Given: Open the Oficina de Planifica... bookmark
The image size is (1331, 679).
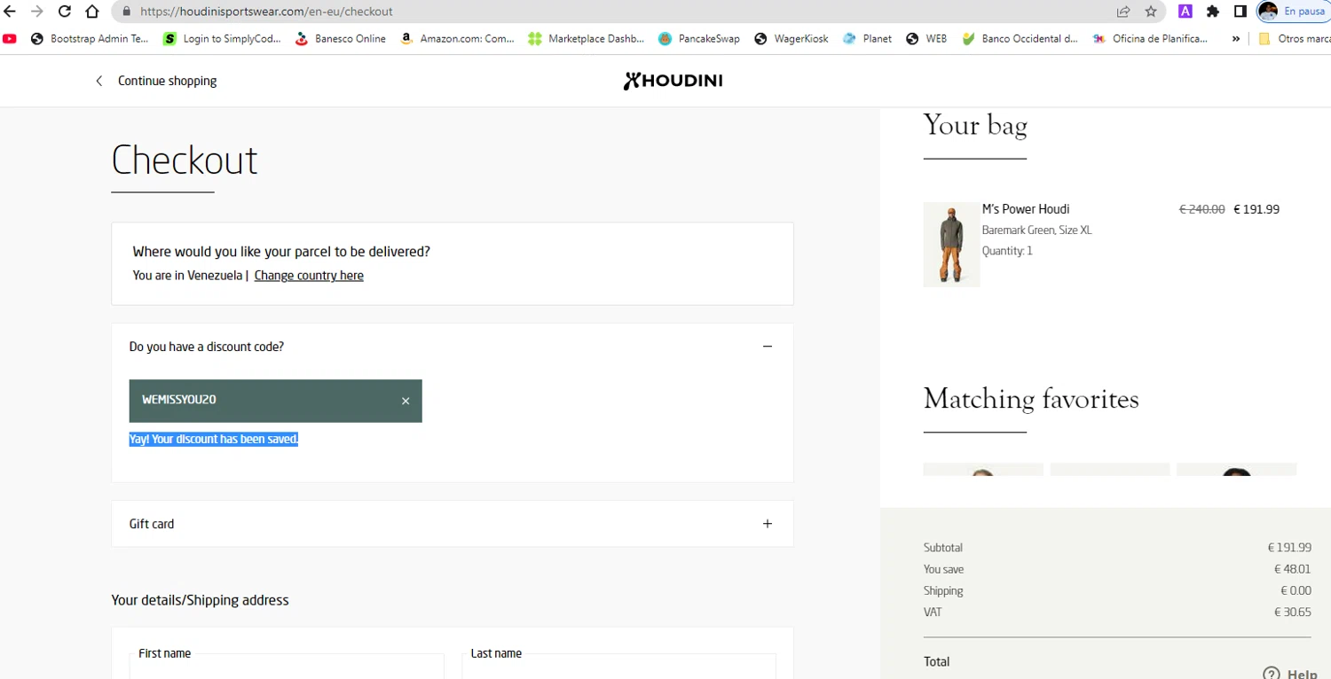Looking at the screenshot, I should coord(1150,39).
